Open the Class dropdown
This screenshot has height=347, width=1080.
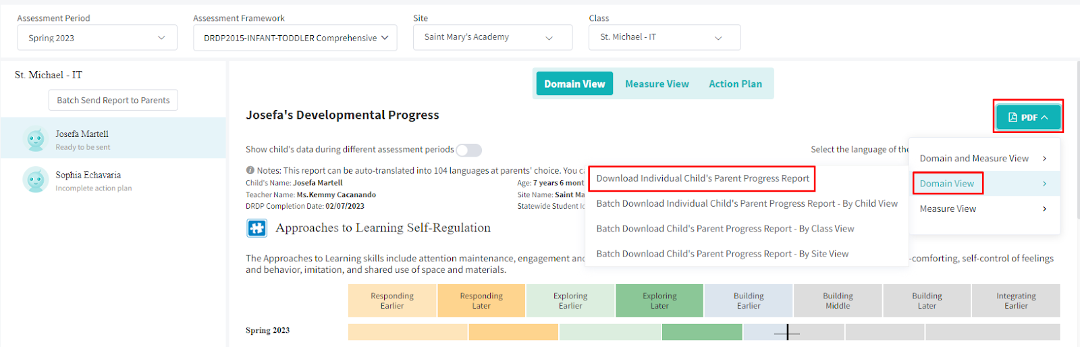coord(664,37)
